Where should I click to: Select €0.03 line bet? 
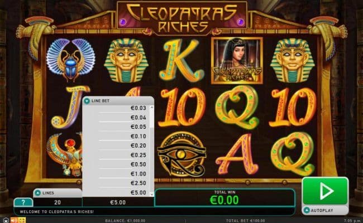pyautogui.click(x=118, y=108)
